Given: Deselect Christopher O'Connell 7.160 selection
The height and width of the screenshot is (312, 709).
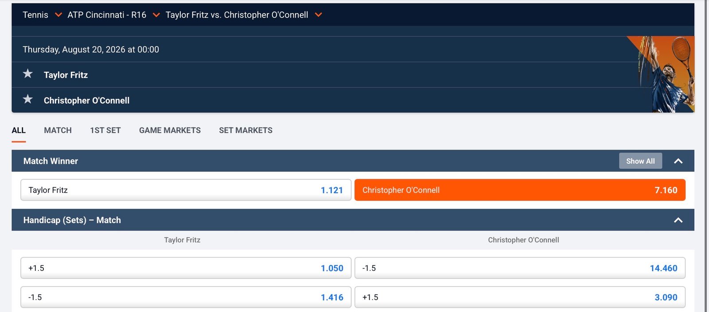Looking at the screenshot, I should coord(520,190).
